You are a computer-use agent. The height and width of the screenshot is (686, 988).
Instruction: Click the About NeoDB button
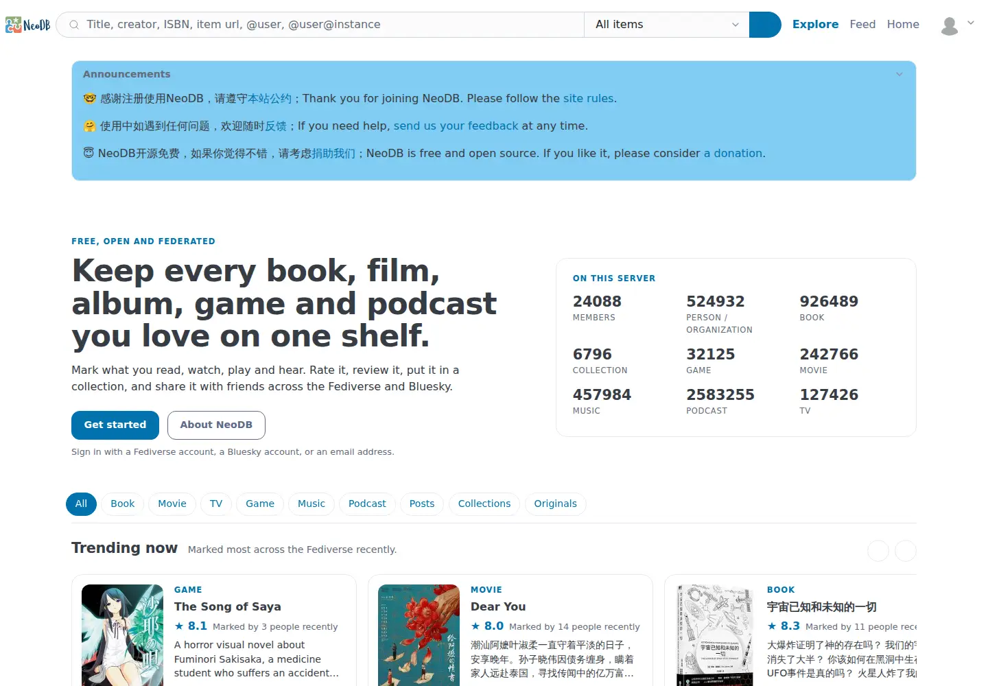pyautogui.click(x=216, y=425)
